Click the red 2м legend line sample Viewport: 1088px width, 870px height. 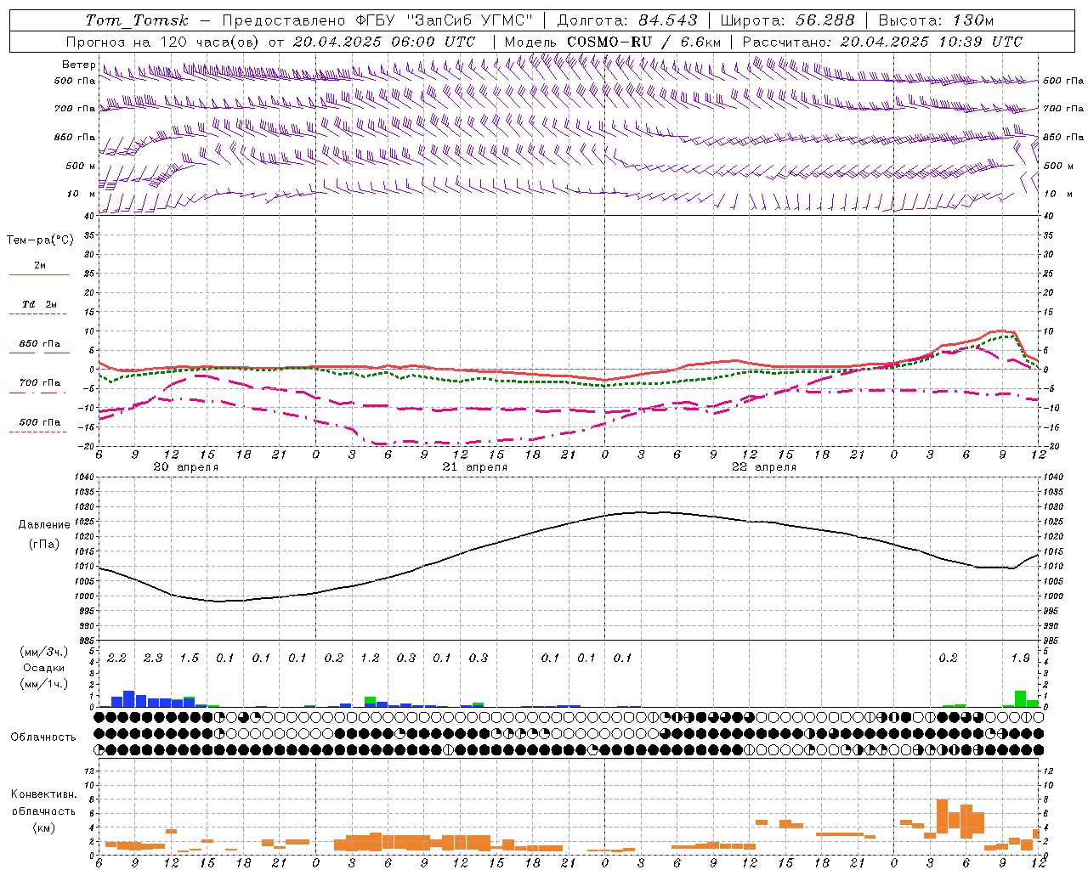pos(39,274)
